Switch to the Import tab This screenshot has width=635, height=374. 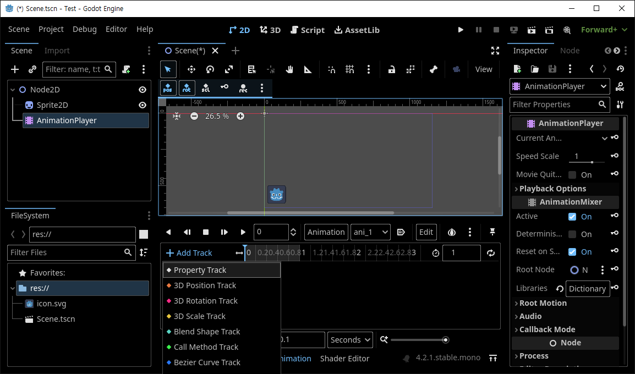click(57, 51)
